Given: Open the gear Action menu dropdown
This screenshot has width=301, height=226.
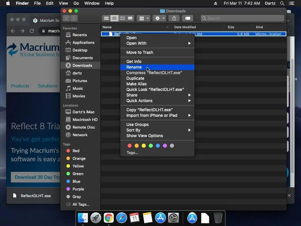Looking at the screenshot, I should pos(160,18).
